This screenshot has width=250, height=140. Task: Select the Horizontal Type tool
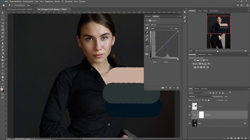pyautogui.click(x=3, y=67)
